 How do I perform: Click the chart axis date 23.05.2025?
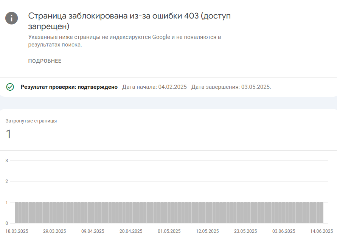tap(245, 231)
